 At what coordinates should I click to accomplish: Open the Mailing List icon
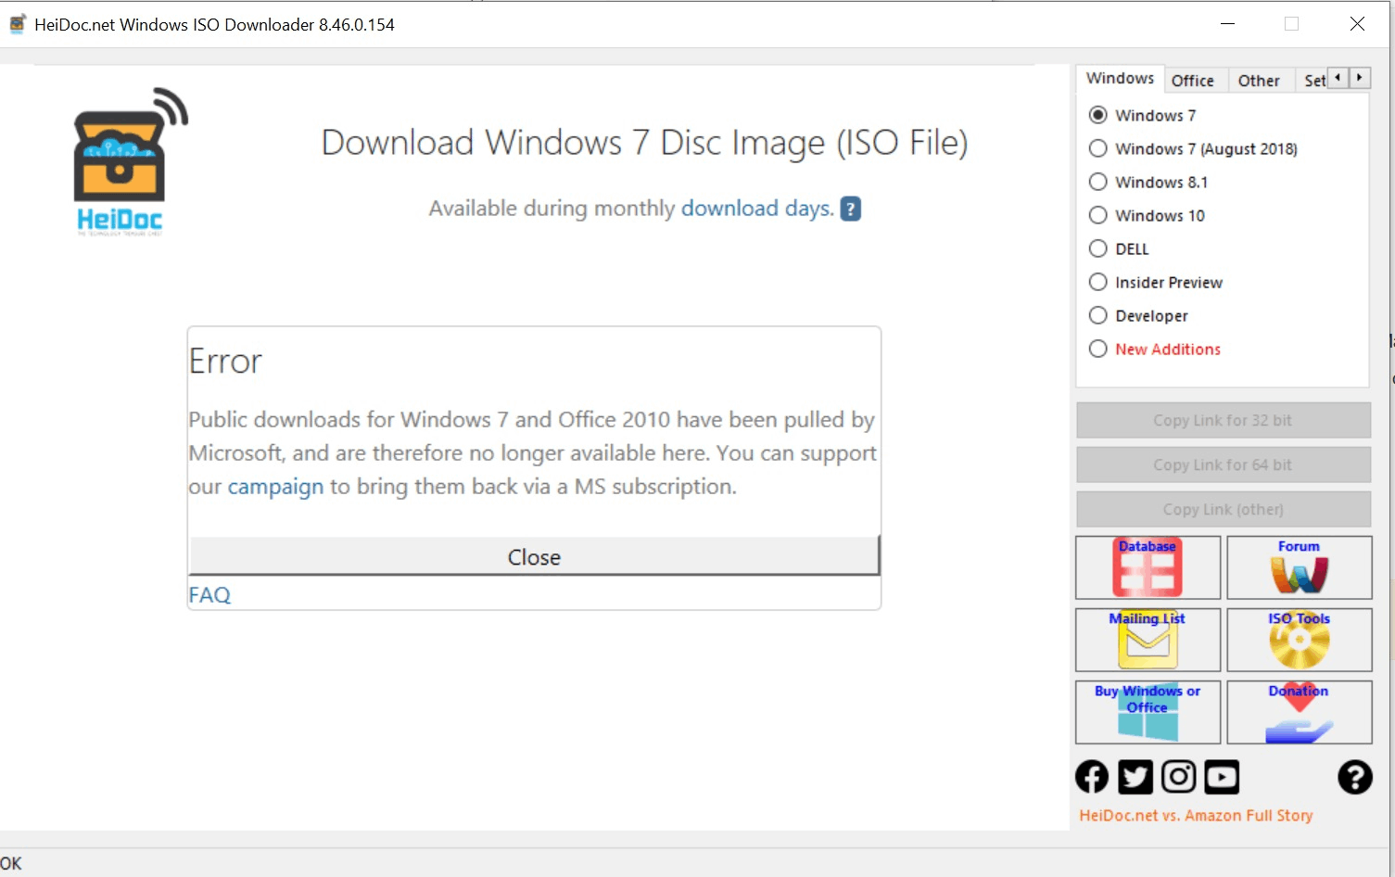point(1148,640)
